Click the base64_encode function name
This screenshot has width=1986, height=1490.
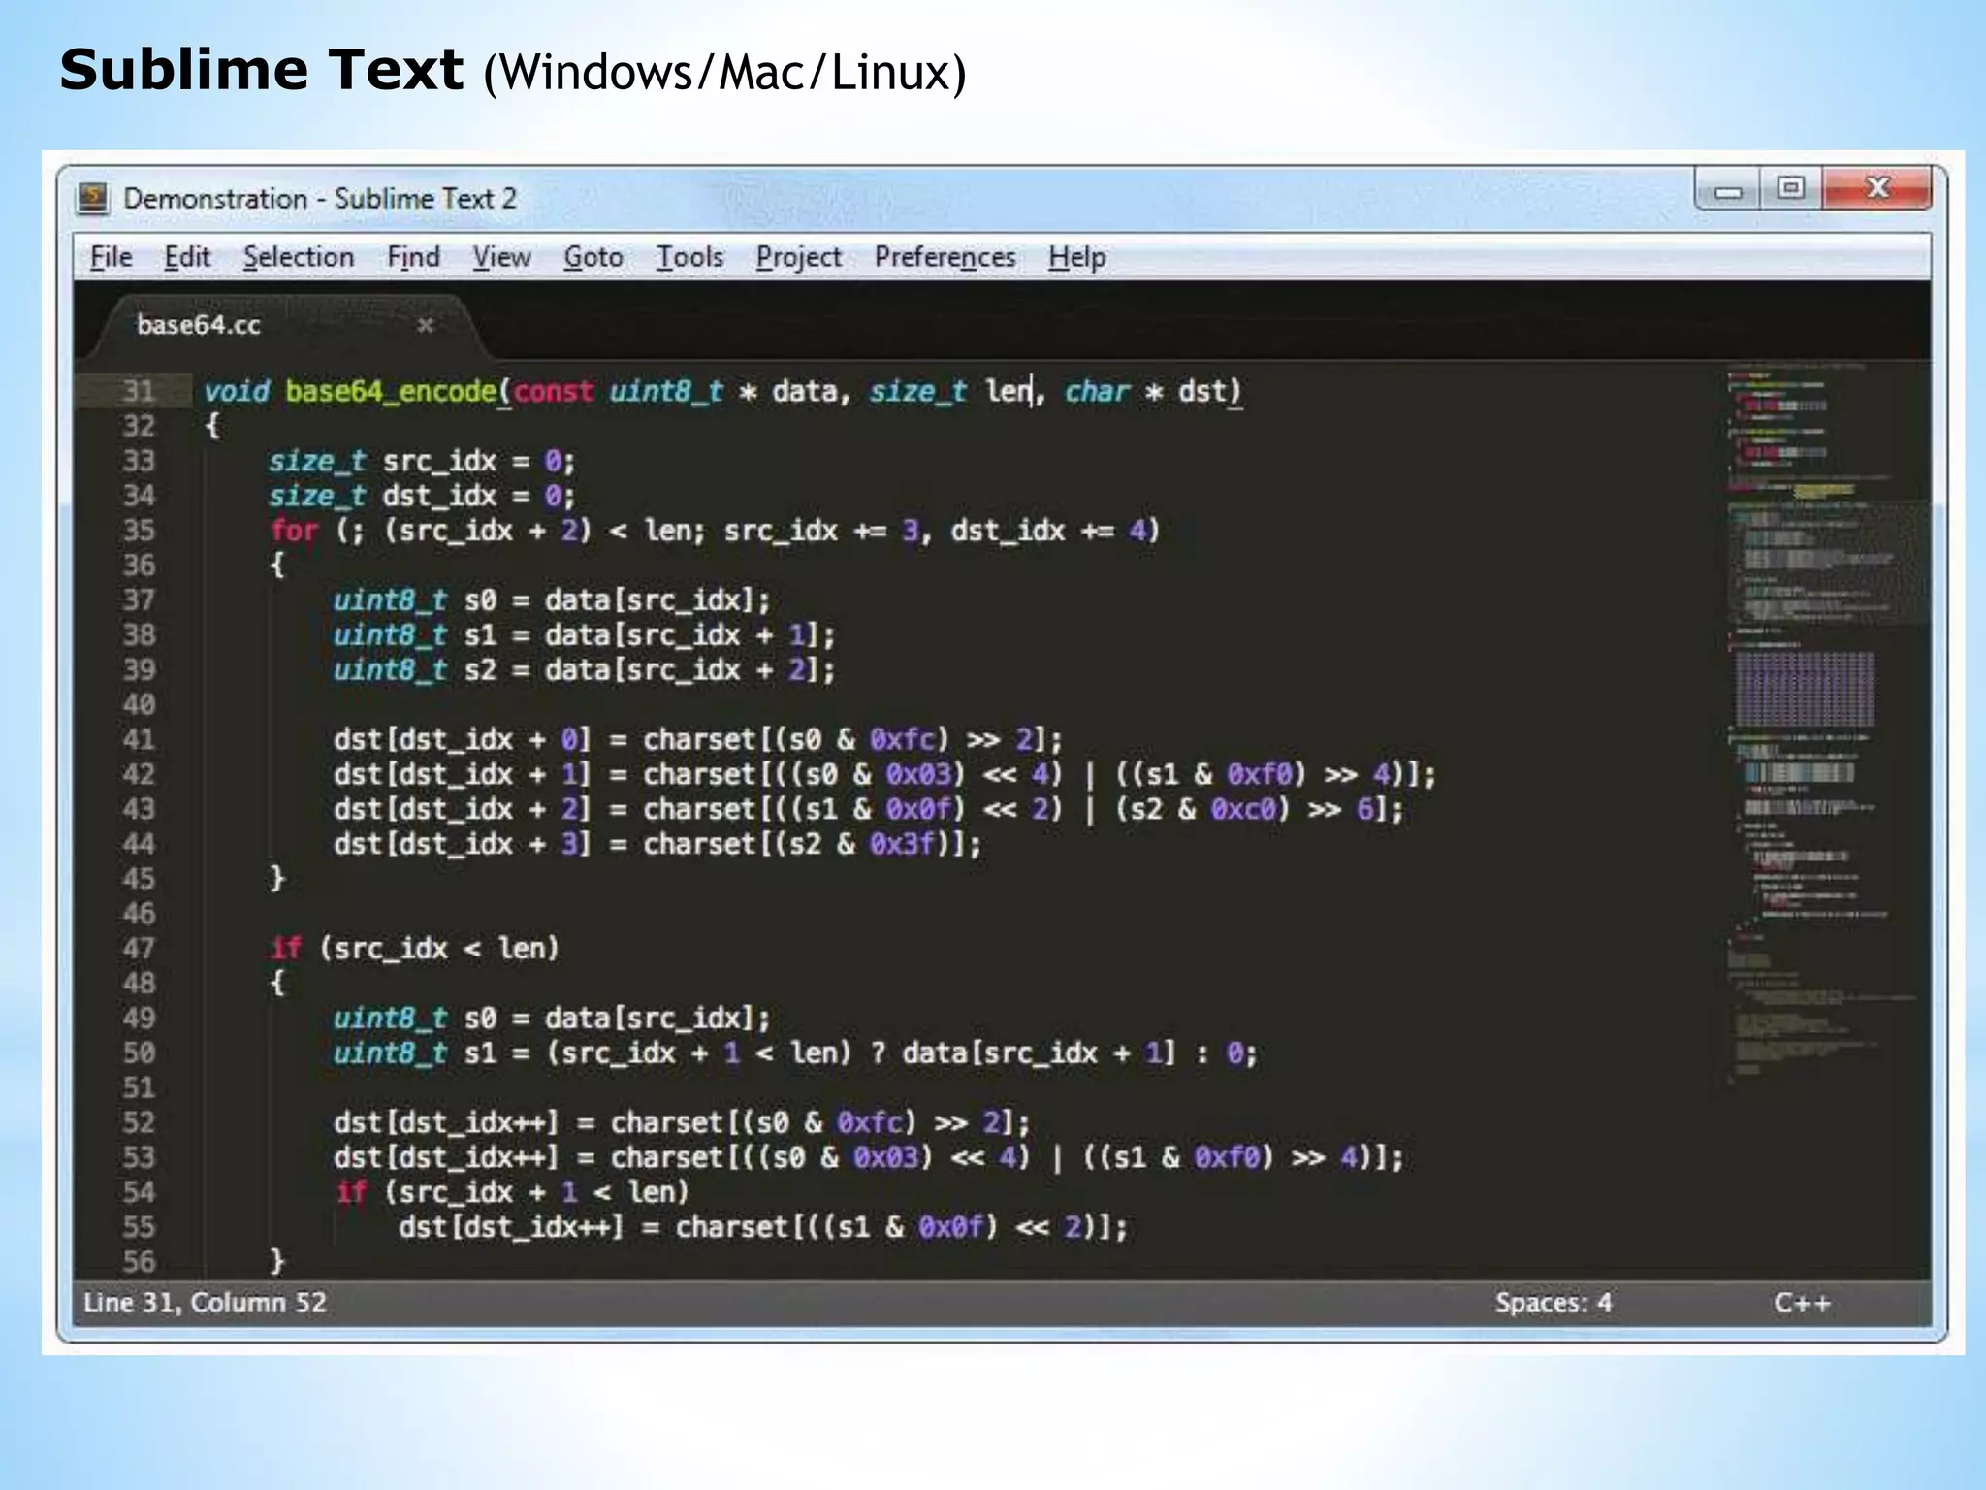pyautogui.click(x=391, y=391)
